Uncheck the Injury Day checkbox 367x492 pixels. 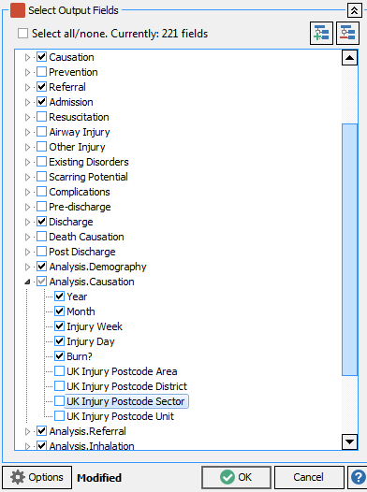tap(59, 341)
